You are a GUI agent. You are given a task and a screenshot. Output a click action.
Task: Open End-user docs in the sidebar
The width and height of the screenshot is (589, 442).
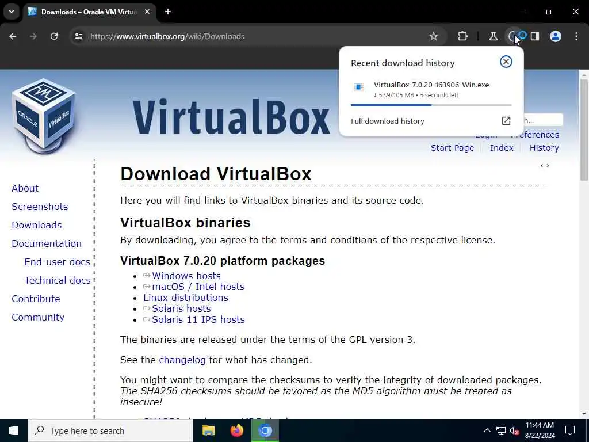pyautogui.click(x=57, y=262)
